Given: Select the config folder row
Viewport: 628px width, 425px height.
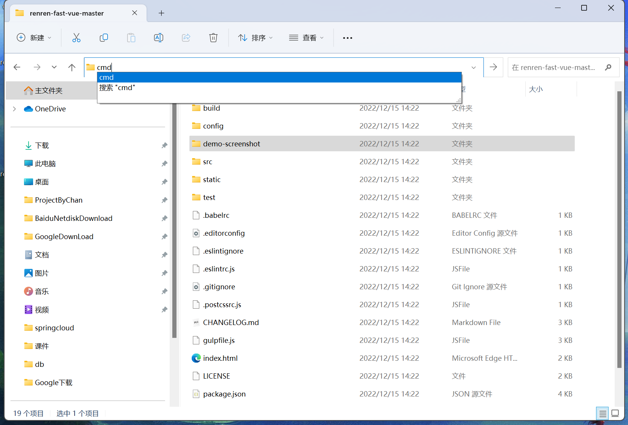Looking at the screenshot, I should pyautogui.click(x=382, y=126).
